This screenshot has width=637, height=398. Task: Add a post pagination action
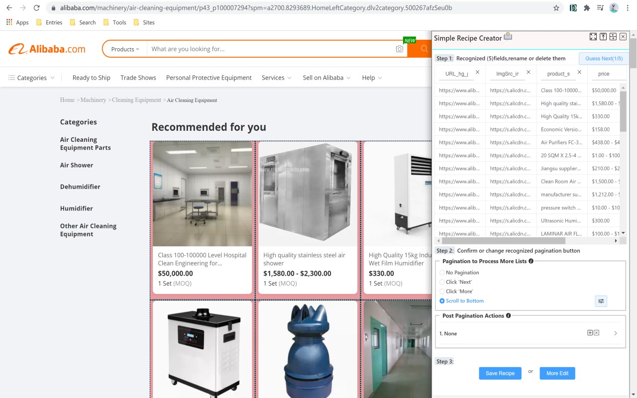[x=590, y=333]
